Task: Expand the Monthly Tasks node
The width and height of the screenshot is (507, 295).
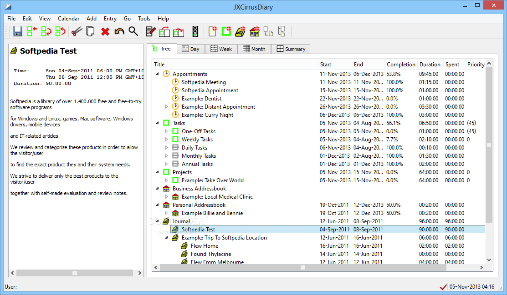Action: 167,155
